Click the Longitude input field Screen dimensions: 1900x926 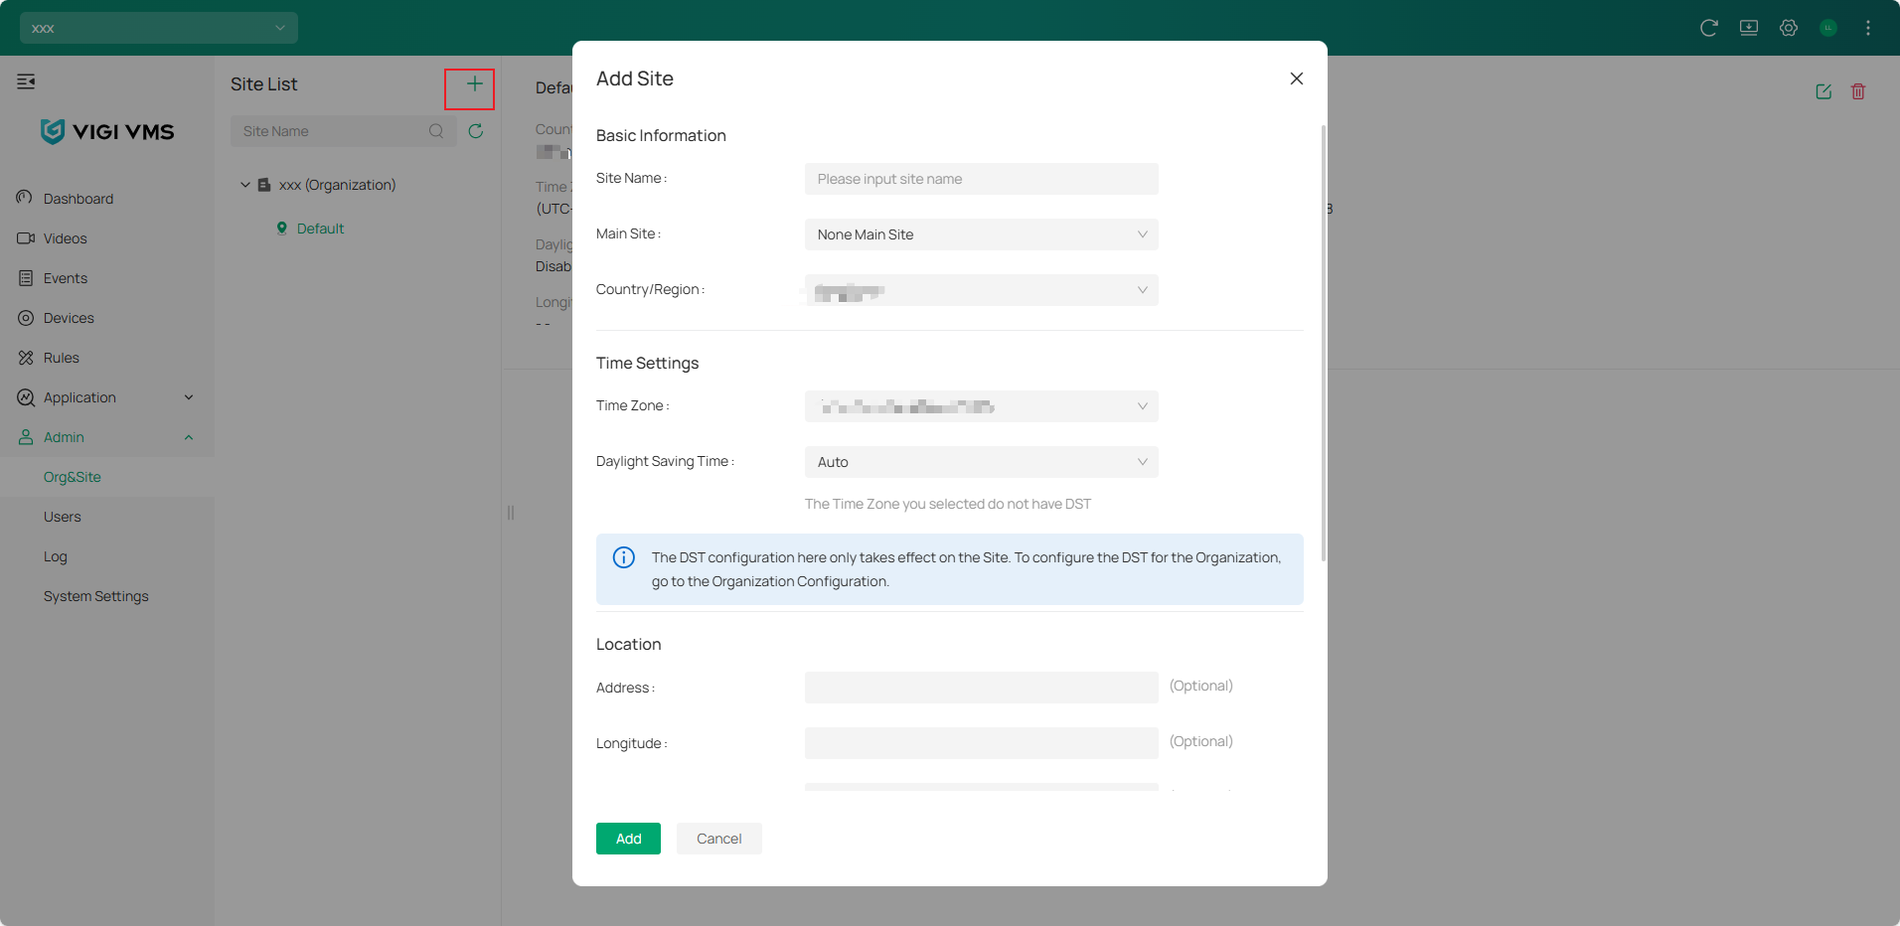(982, 743)
